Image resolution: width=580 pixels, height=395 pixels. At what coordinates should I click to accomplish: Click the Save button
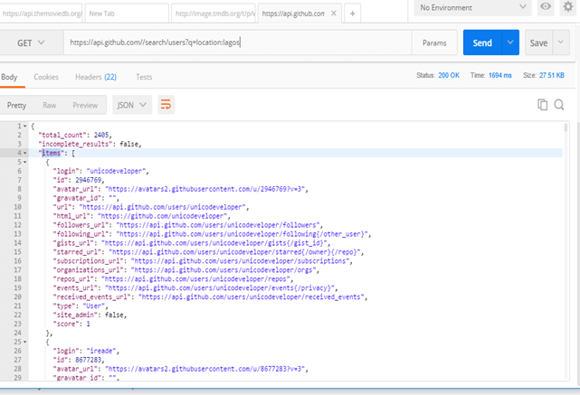click(538, 42)
